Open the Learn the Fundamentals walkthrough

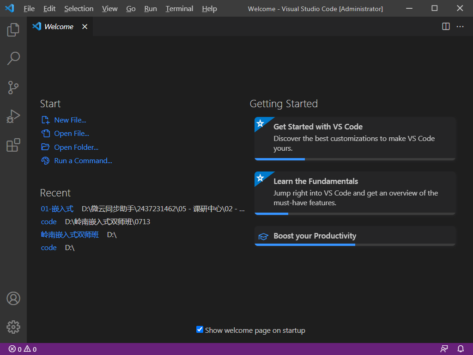pyautogui.click(x=355, y=193)
